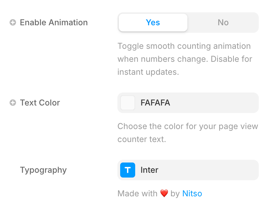This screenshot has height=211, width=269.
Task: Click the red heart emoji
Action: (x=164, y=194)
